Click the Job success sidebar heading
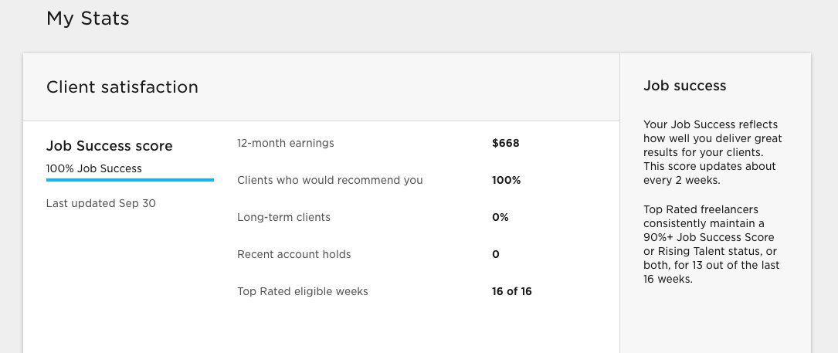This screenshot has height=353, width=838. tap(685, 86)
